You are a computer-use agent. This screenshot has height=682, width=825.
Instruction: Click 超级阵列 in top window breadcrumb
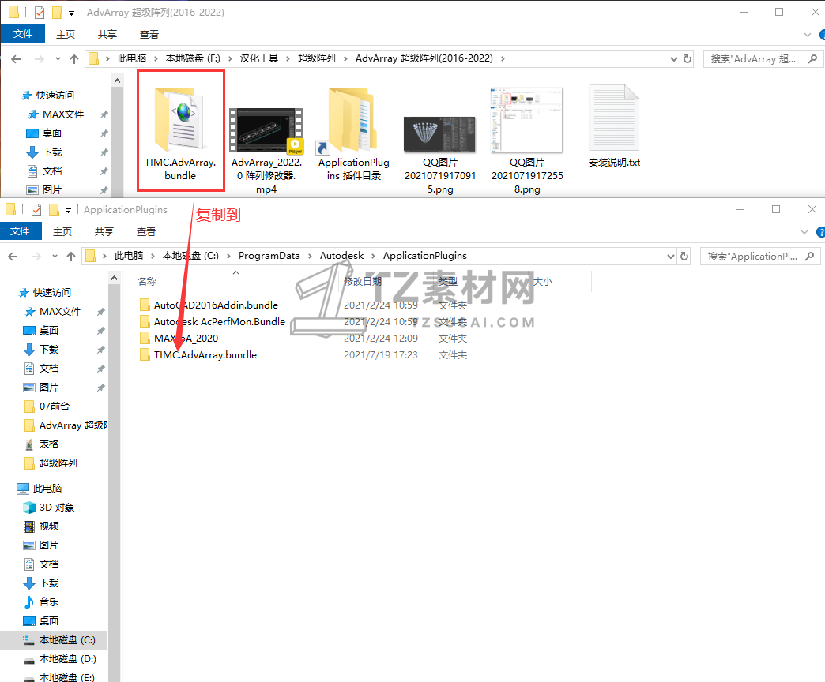(x=316, y=58)
